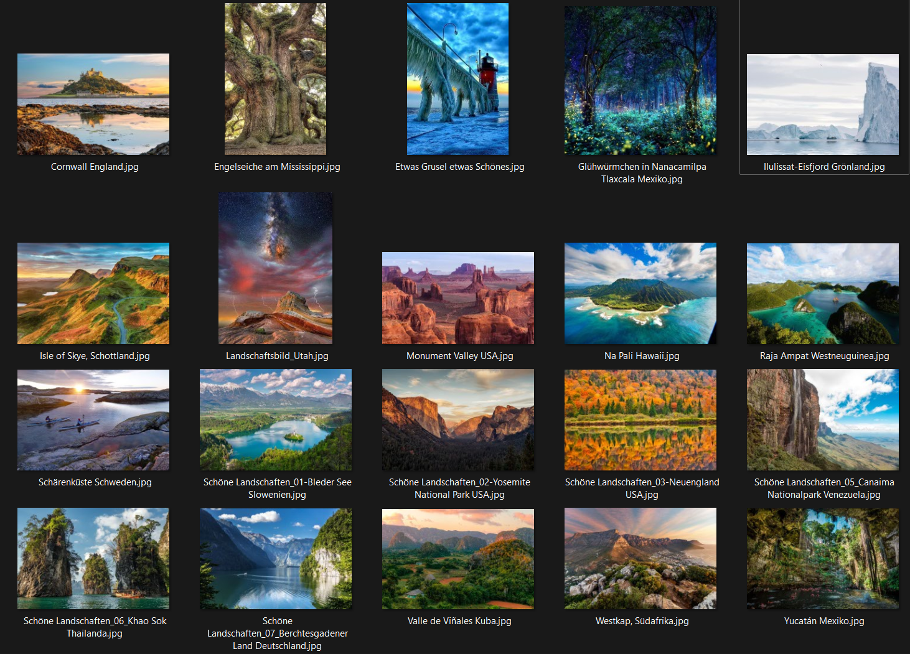
Task: Select the Canaima Nationalpark Venezuela waterfall thumbnail
Action: 823,419
